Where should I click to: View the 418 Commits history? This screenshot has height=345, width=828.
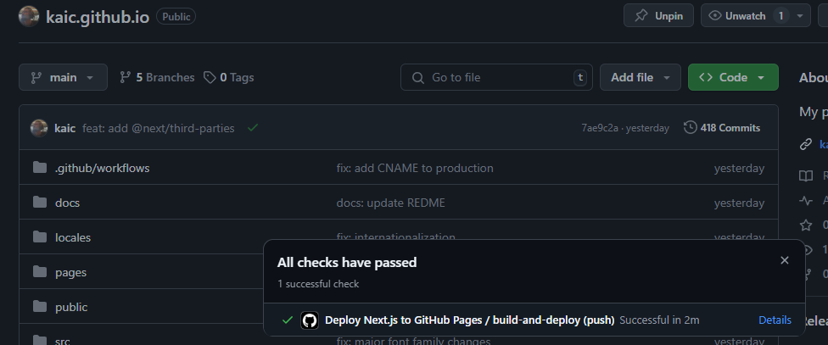click(722, 128)
